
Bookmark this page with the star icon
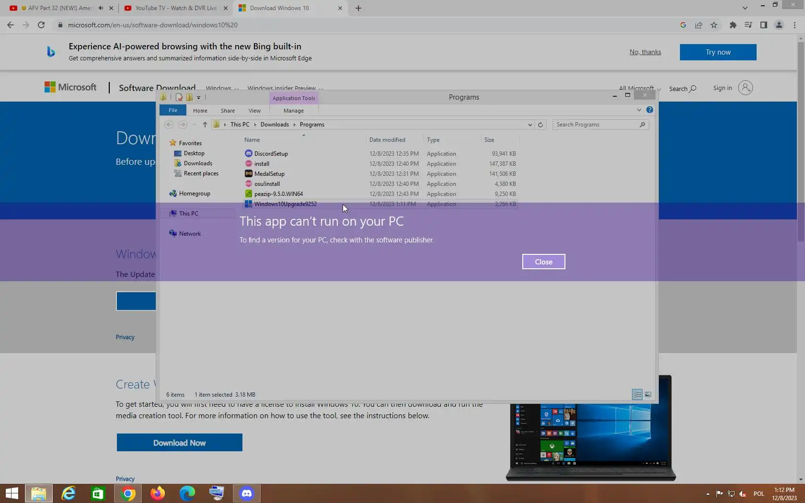[714, 25]
